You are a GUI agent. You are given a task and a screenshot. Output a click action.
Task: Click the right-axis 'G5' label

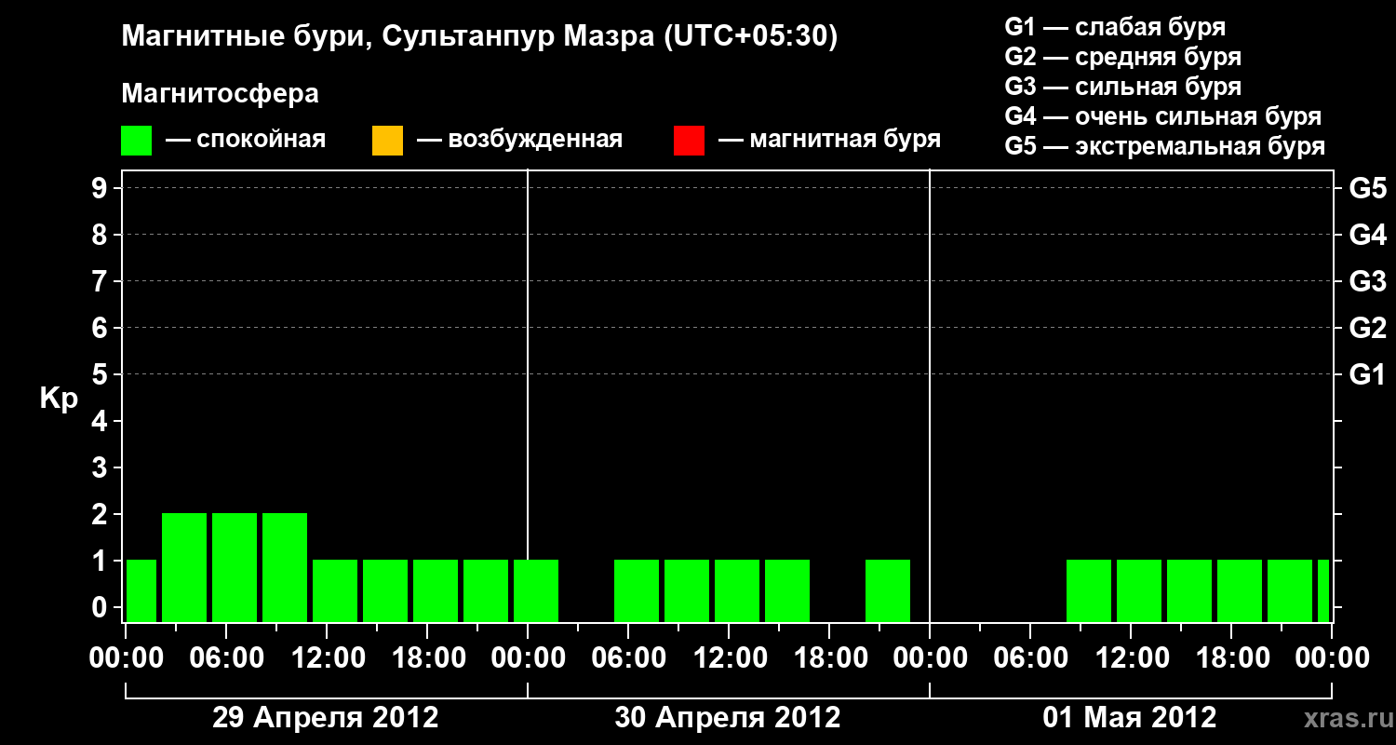(x=1368, y=189)
